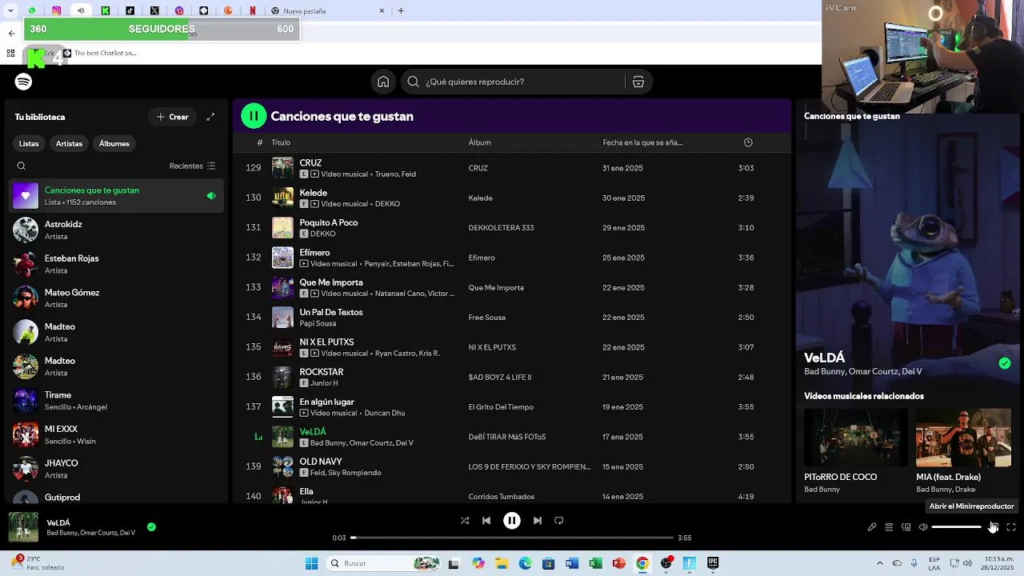The height and width of the screenshot is (576, 1024).
Task: Select the song ROCKSTAR
Action: [x=321, y=372]
